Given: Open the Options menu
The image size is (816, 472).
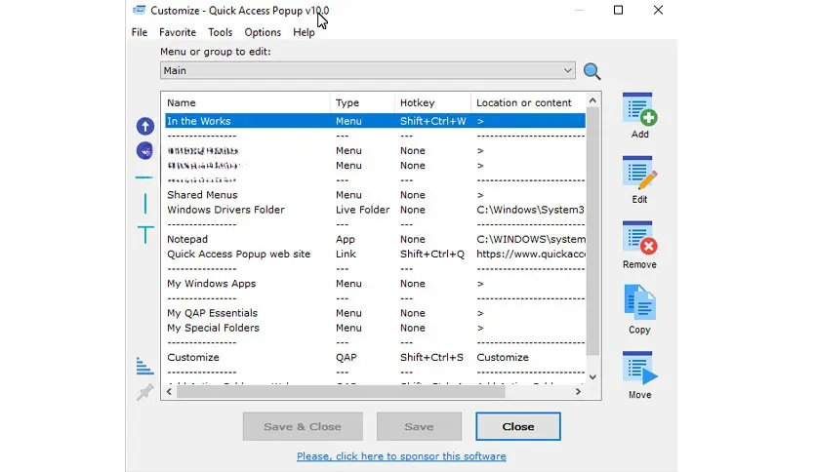Looking at the screenshot, I should (263, 32).
